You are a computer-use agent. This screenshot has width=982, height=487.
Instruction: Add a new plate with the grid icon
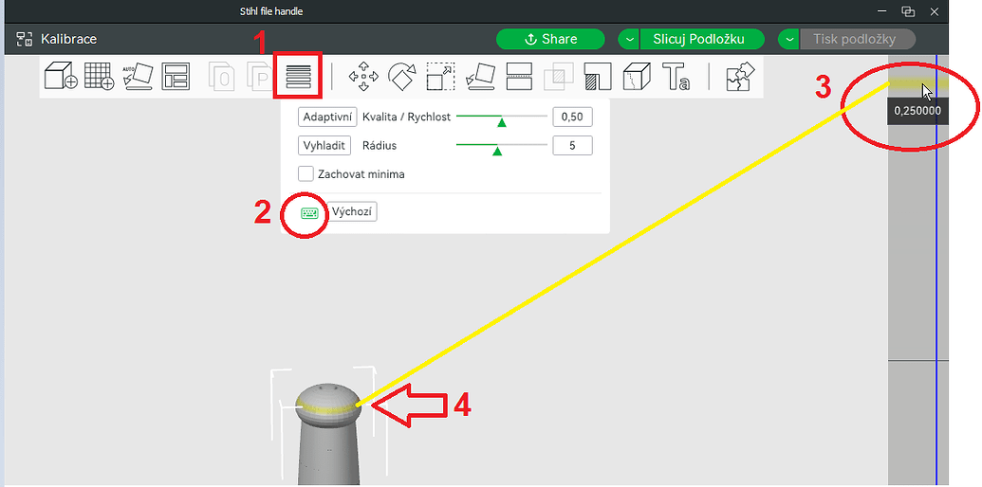(99, 76)
